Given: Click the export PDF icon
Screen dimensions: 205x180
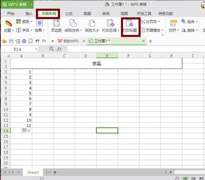Looking at the screenshot, I should pyautogui.click(x=18, y=41).
